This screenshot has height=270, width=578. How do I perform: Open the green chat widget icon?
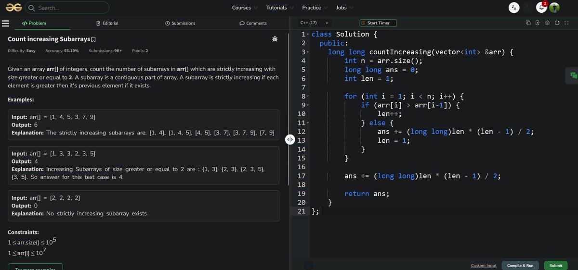[573, 75]
